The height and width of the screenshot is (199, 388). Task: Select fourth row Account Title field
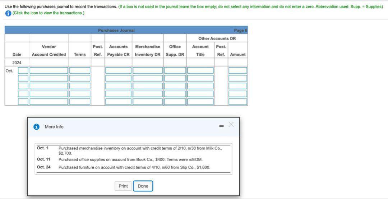[200, 94]
